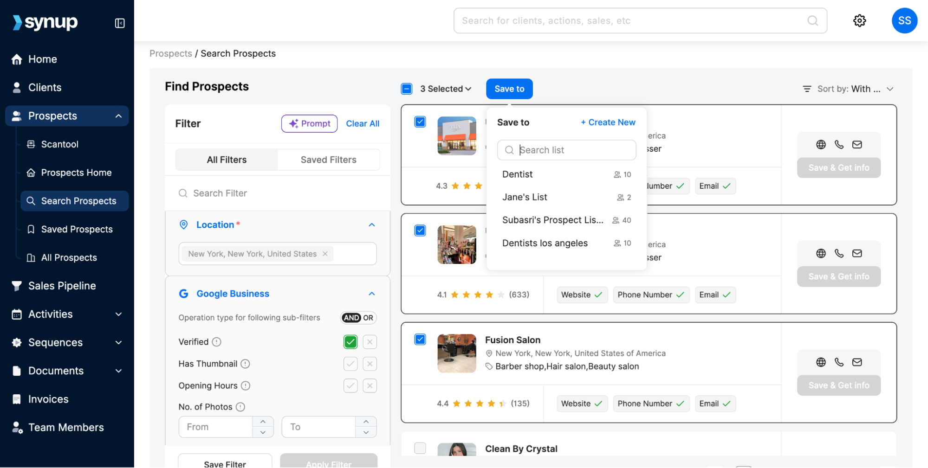Click the Google G logo icon

(184, 294)
